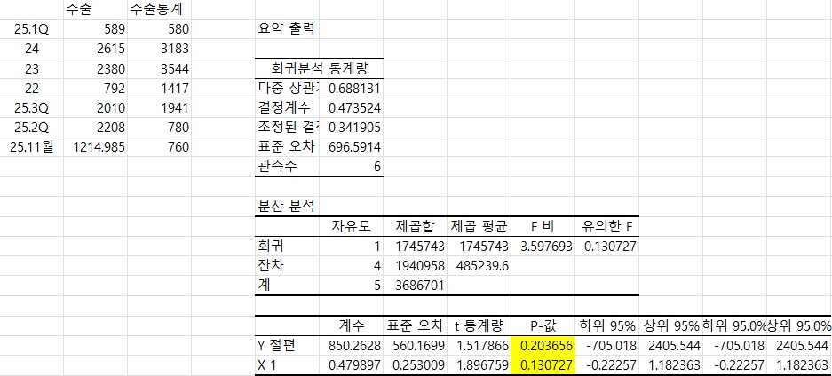
Task: Select the yellow highlighted P-값 cell 0.203656
Action: click(543, 345)
